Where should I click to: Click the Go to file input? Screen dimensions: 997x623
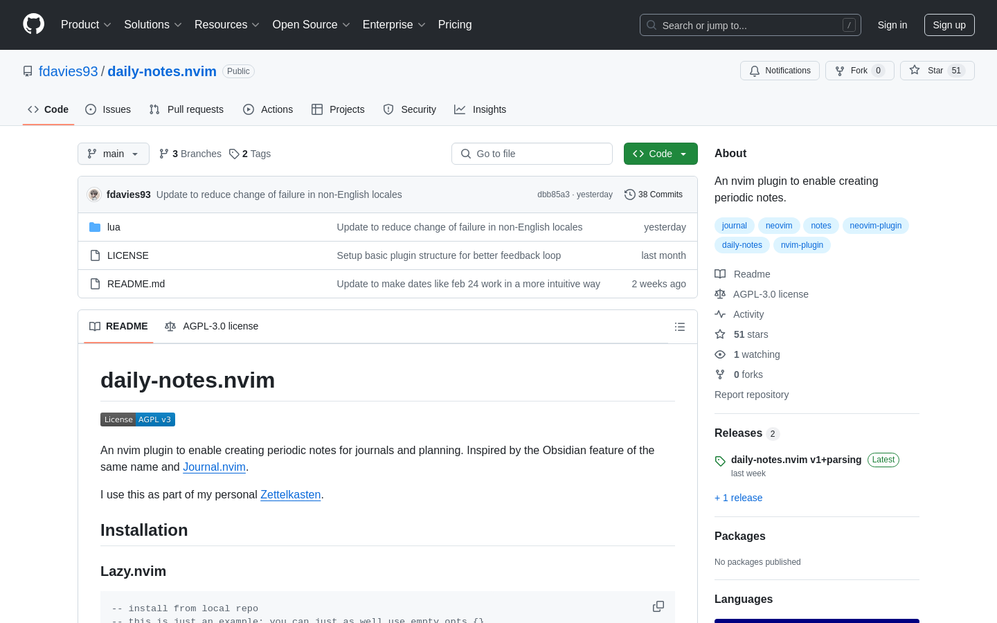(x=532, y=154)
